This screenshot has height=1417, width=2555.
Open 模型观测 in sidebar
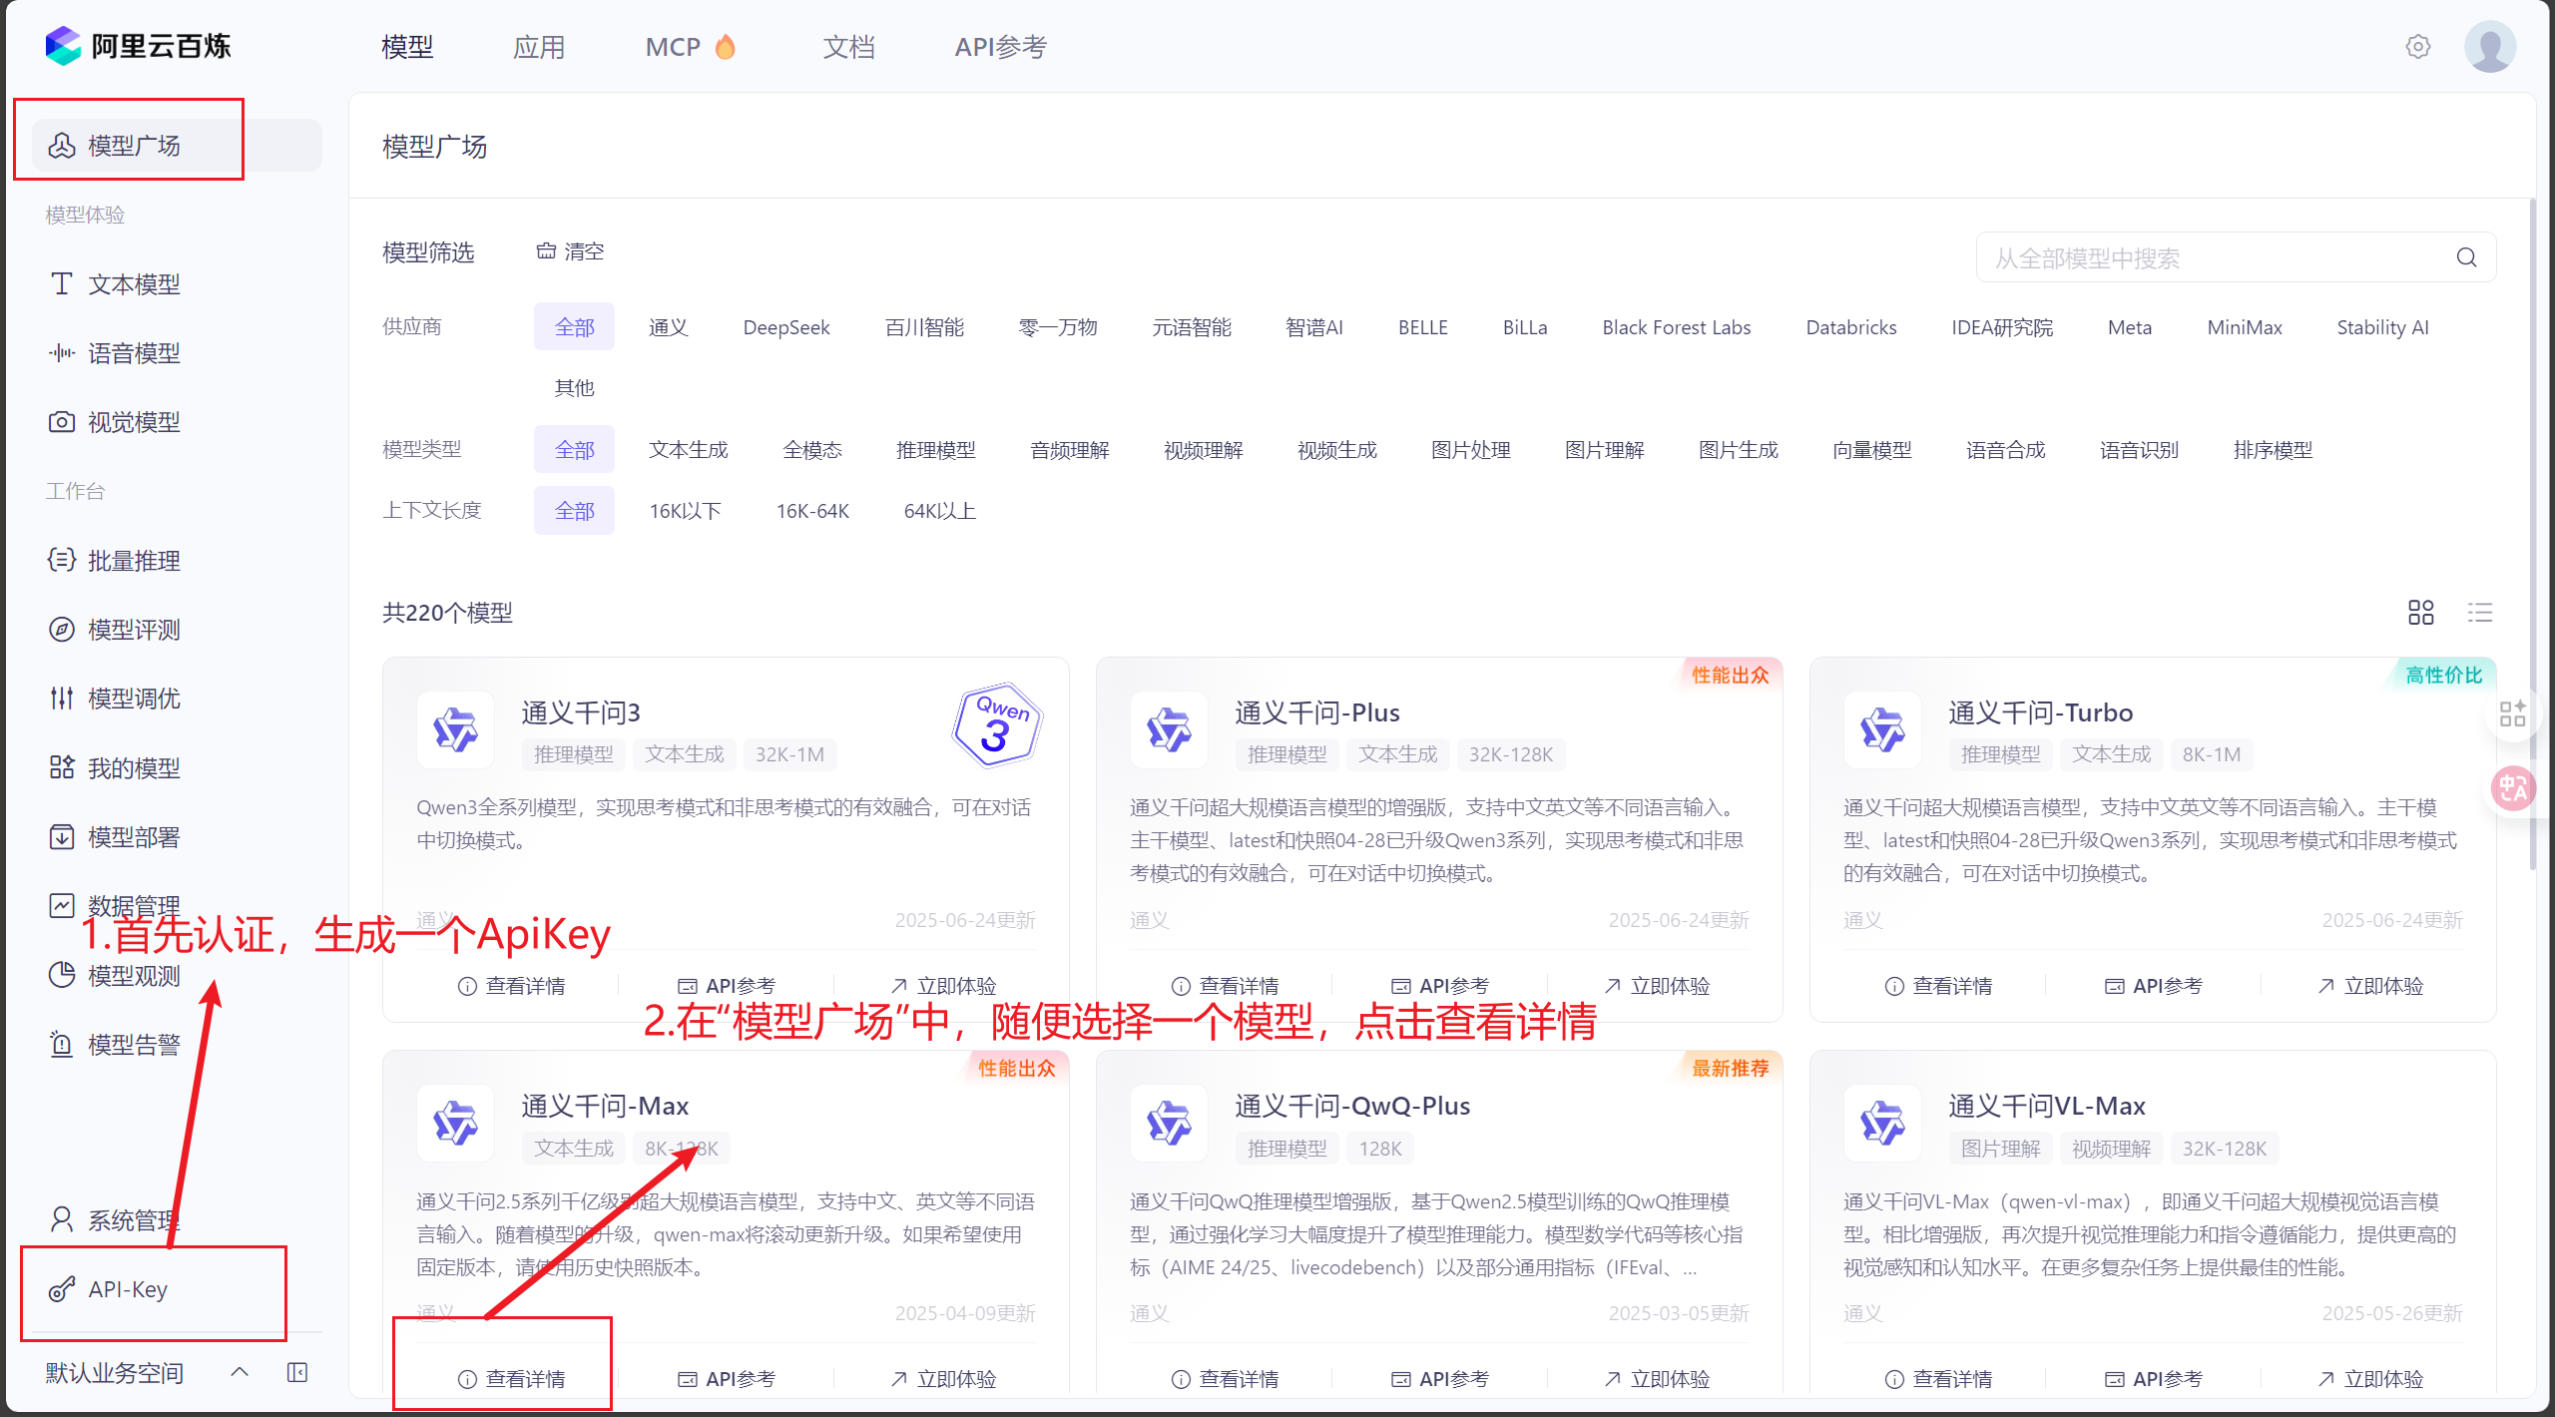(134, 975)
